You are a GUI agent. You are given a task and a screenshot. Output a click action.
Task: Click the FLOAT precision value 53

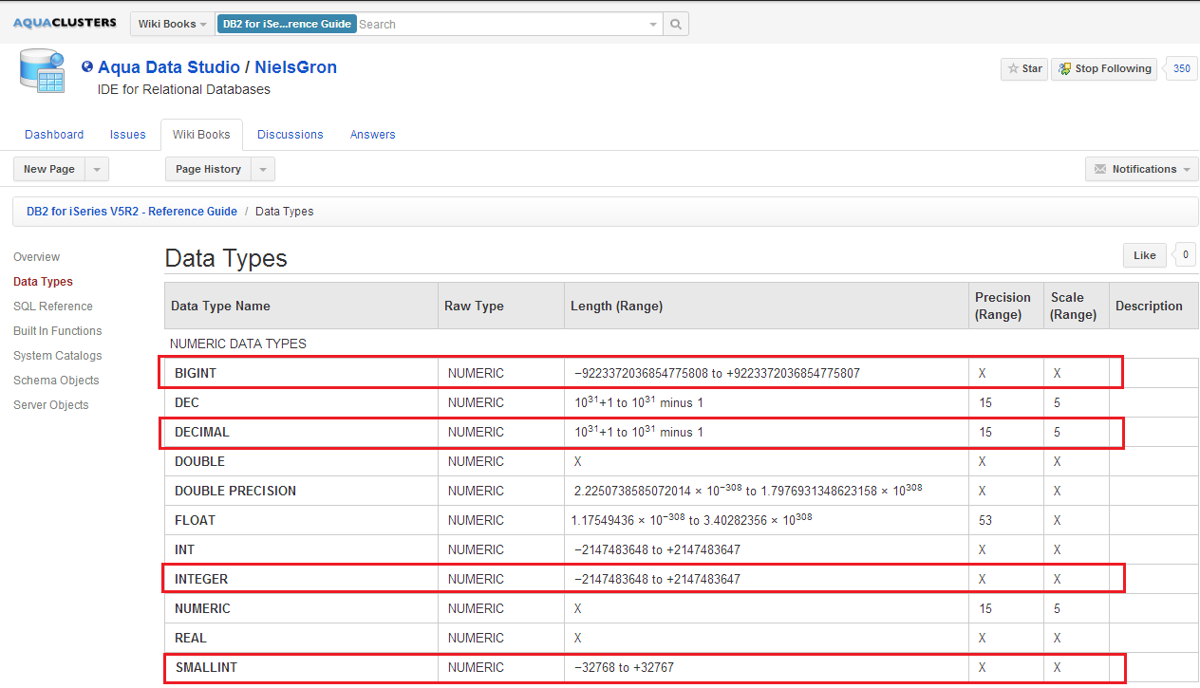986,520
